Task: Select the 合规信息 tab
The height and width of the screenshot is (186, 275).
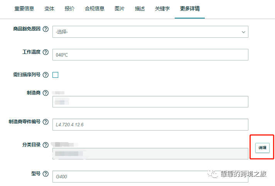Action: [x=94, y=8]
